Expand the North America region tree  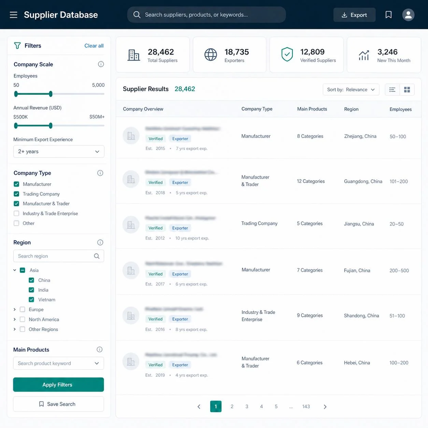15,319
